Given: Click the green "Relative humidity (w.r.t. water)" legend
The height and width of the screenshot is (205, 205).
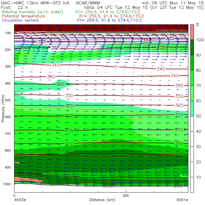Looking at the screenshot, I should (33, 12).
